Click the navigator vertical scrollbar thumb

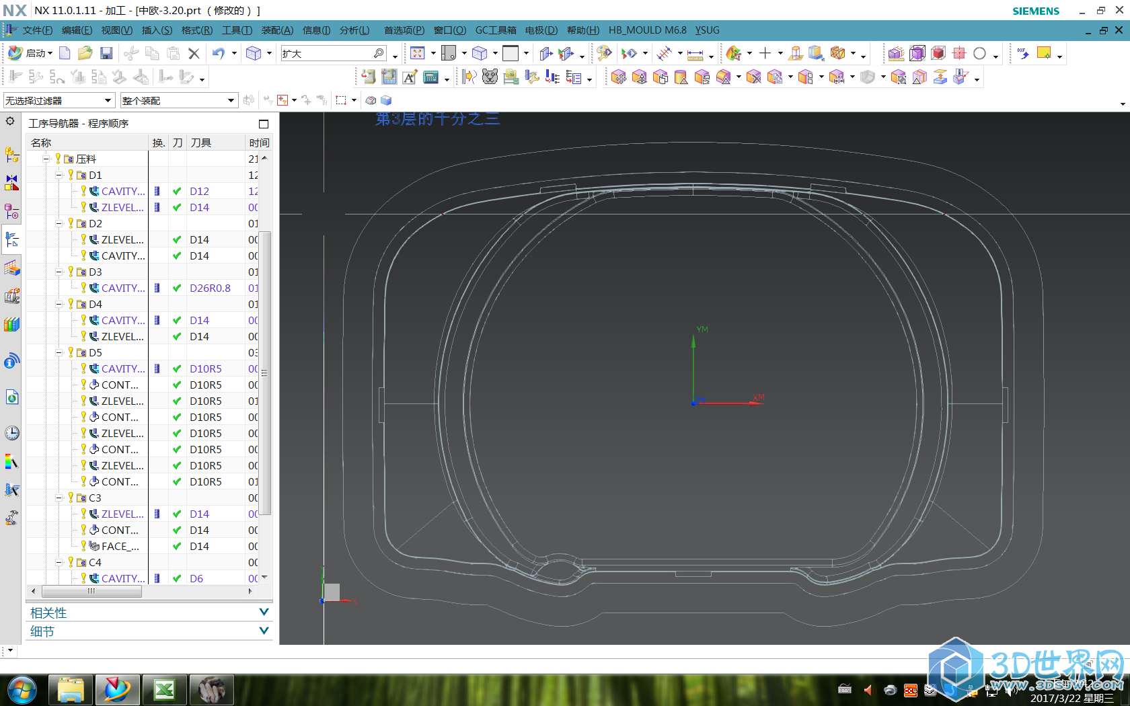pos(265,373)
